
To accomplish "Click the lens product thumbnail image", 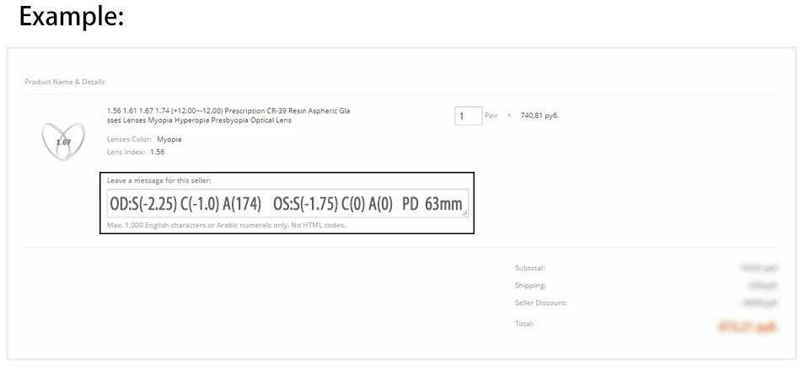I will pos(63,142).
